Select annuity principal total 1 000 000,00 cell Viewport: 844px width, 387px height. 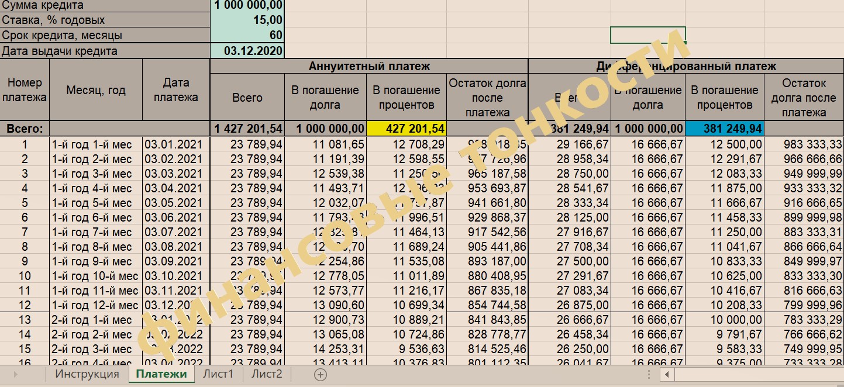[x=325, y=129]
